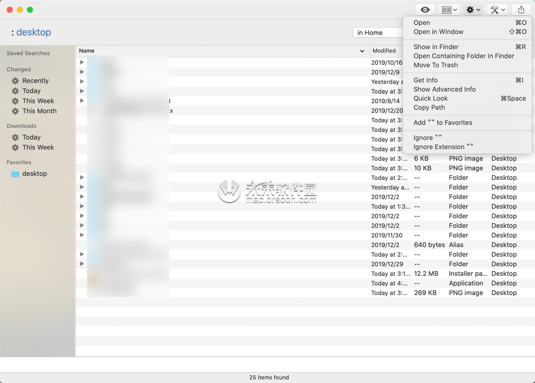This screenshot has height=383, width=535.
Task: Expand the folder row dated 2019/11/30
Action: (x=82, y=235)
